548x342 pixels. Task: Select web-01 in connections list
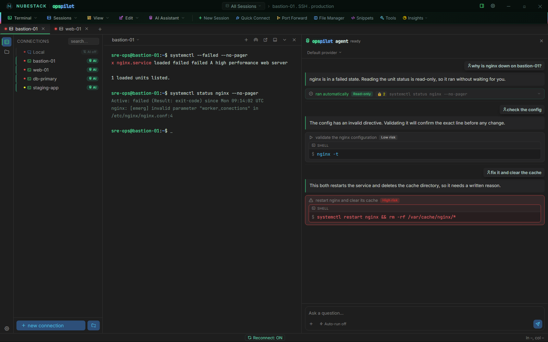(58, 70)
